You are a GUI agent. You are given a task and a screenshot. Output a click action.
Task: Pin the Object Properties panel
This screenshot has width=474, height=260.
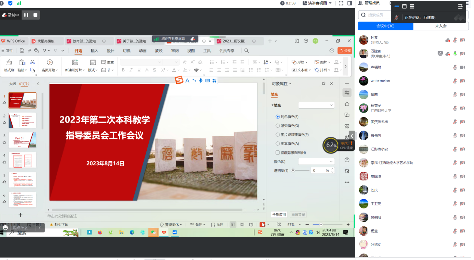point(323,83)
